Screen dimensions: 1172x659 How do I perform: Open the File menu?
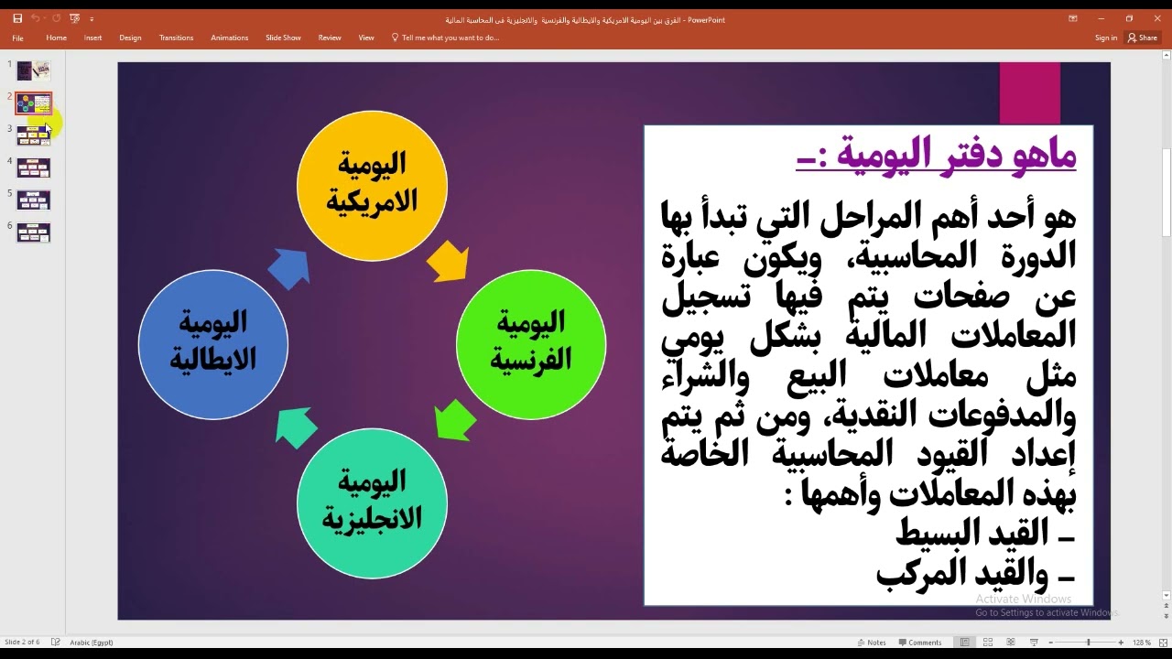(x=17, y=38)
